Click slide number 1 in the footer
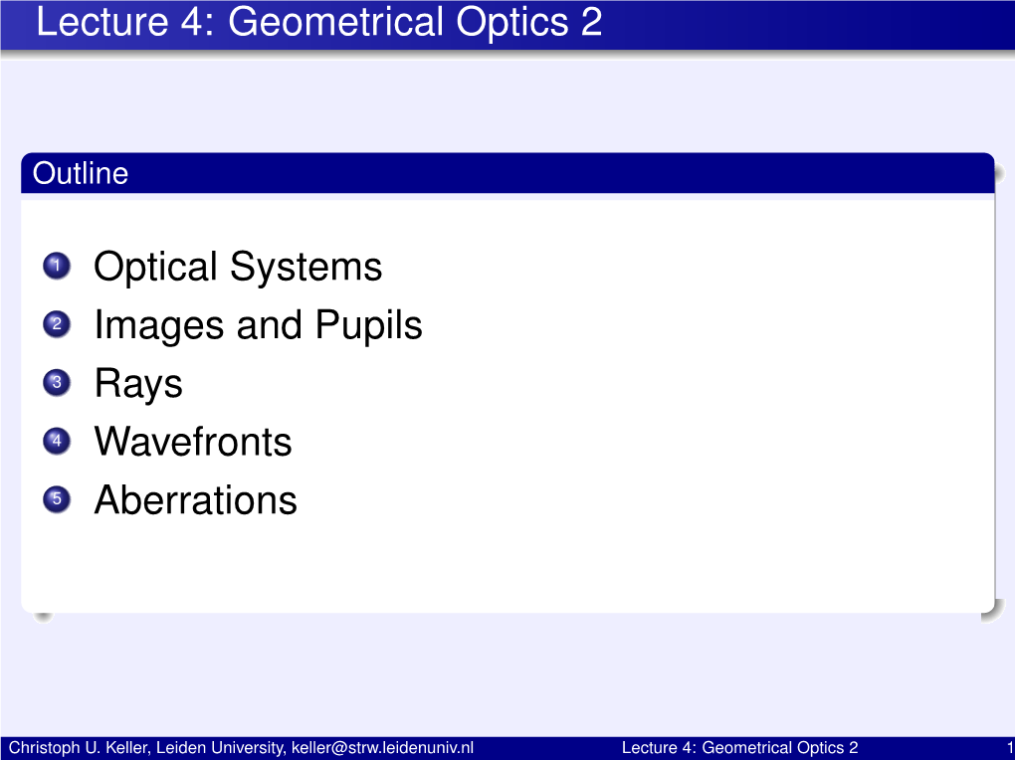The image size is (1015, 760). tap(1007, 748)
